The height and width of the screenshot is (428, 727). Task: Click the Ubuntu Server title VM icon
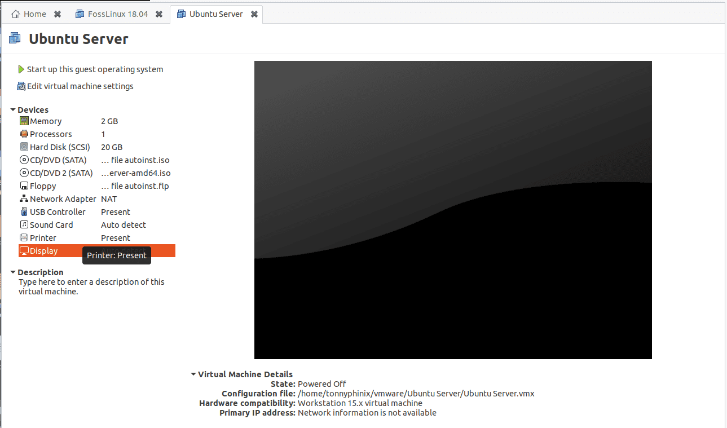click(15, 38)
